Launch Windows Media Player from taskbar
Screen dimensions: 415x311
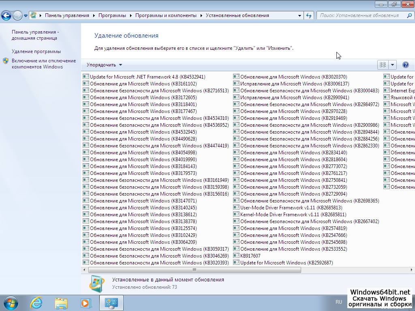[x=86, y=302]
